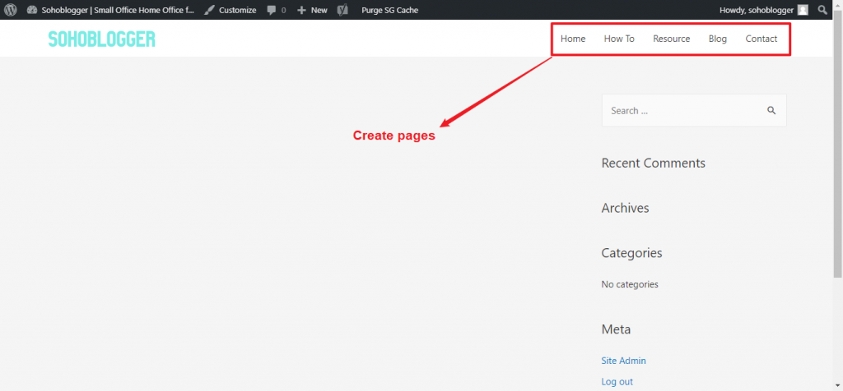Go to the How To page
The image size is (843, 391).
point(619,39)
